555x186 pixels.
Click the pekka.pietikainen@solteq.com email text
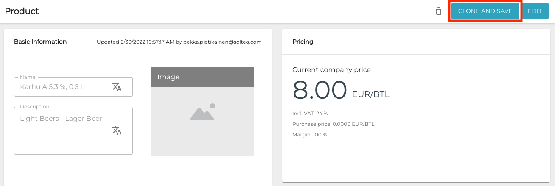(x=222, y=42)
